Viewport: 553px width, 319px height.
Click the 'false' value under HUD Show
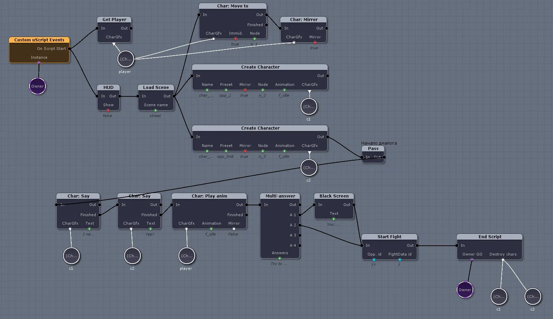tap(107, 116)
